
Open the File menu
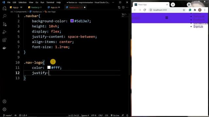[9, 2]
